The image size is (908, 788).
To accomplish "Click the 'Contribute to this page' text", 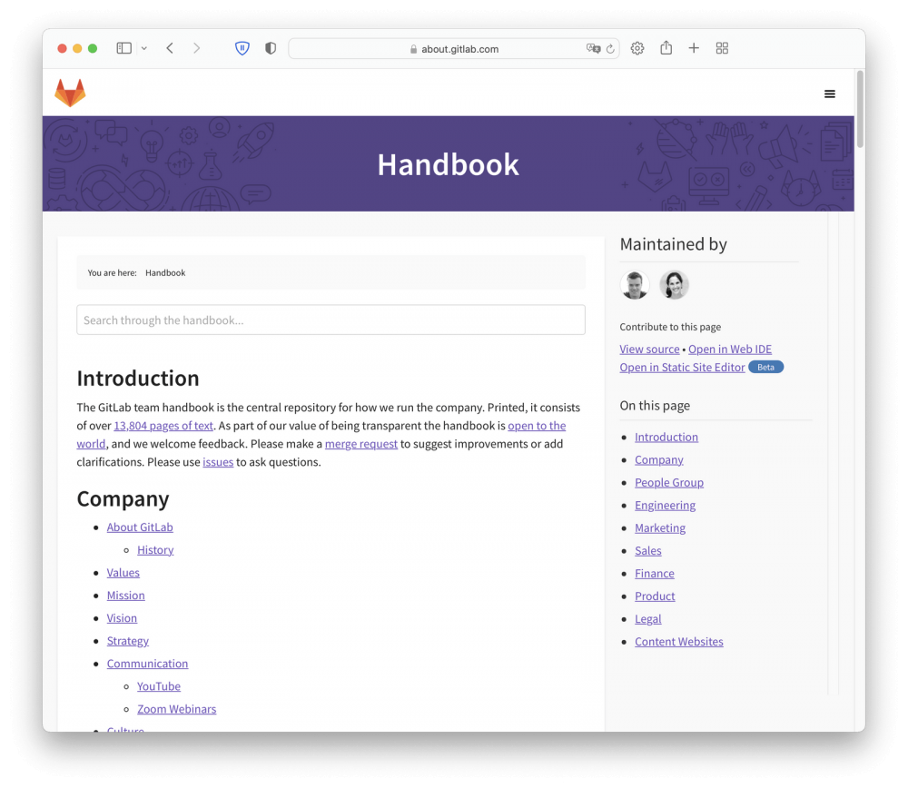I will pos(670,327).
